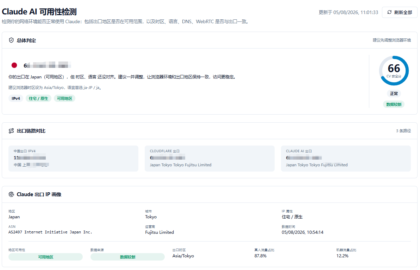Screen dimensions: 420x270
Task: Click the 机器流量占比 value 12.2%
Action: tap(342, 256)
